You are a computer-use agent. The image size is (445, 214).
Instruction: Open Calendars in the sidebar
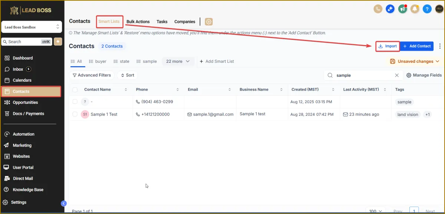coord(31,80)
